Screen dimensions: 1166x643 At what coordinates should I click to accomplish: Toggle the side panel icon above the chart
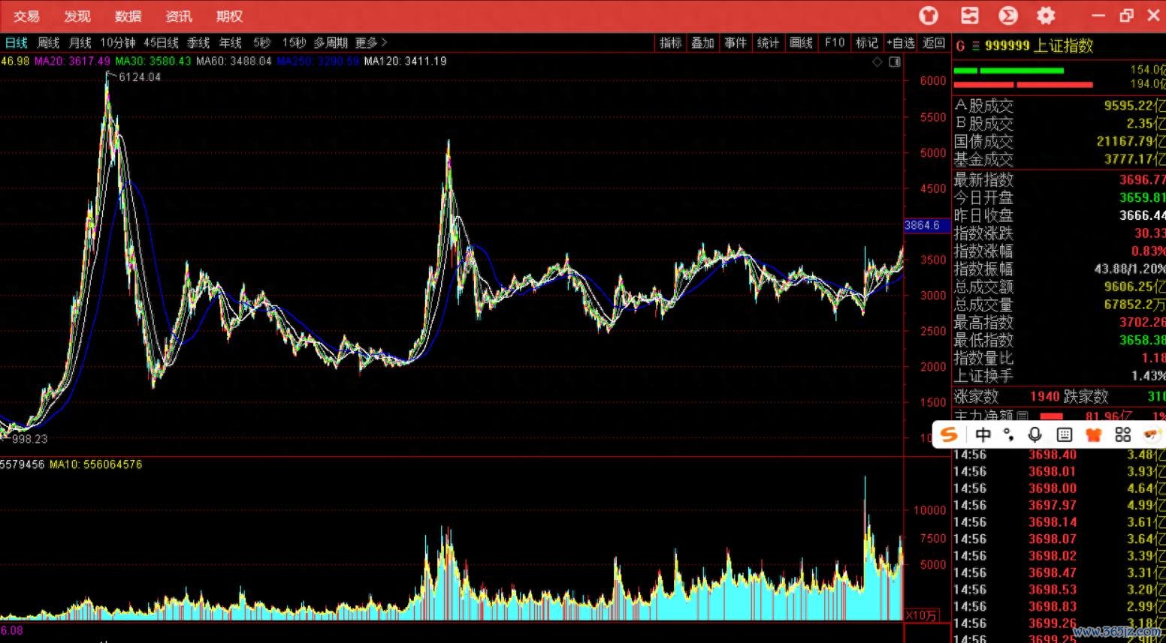tap(895, 62)
